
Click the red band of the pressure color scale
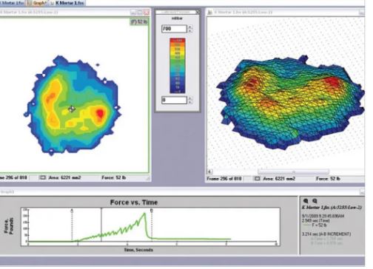point(178,41)
